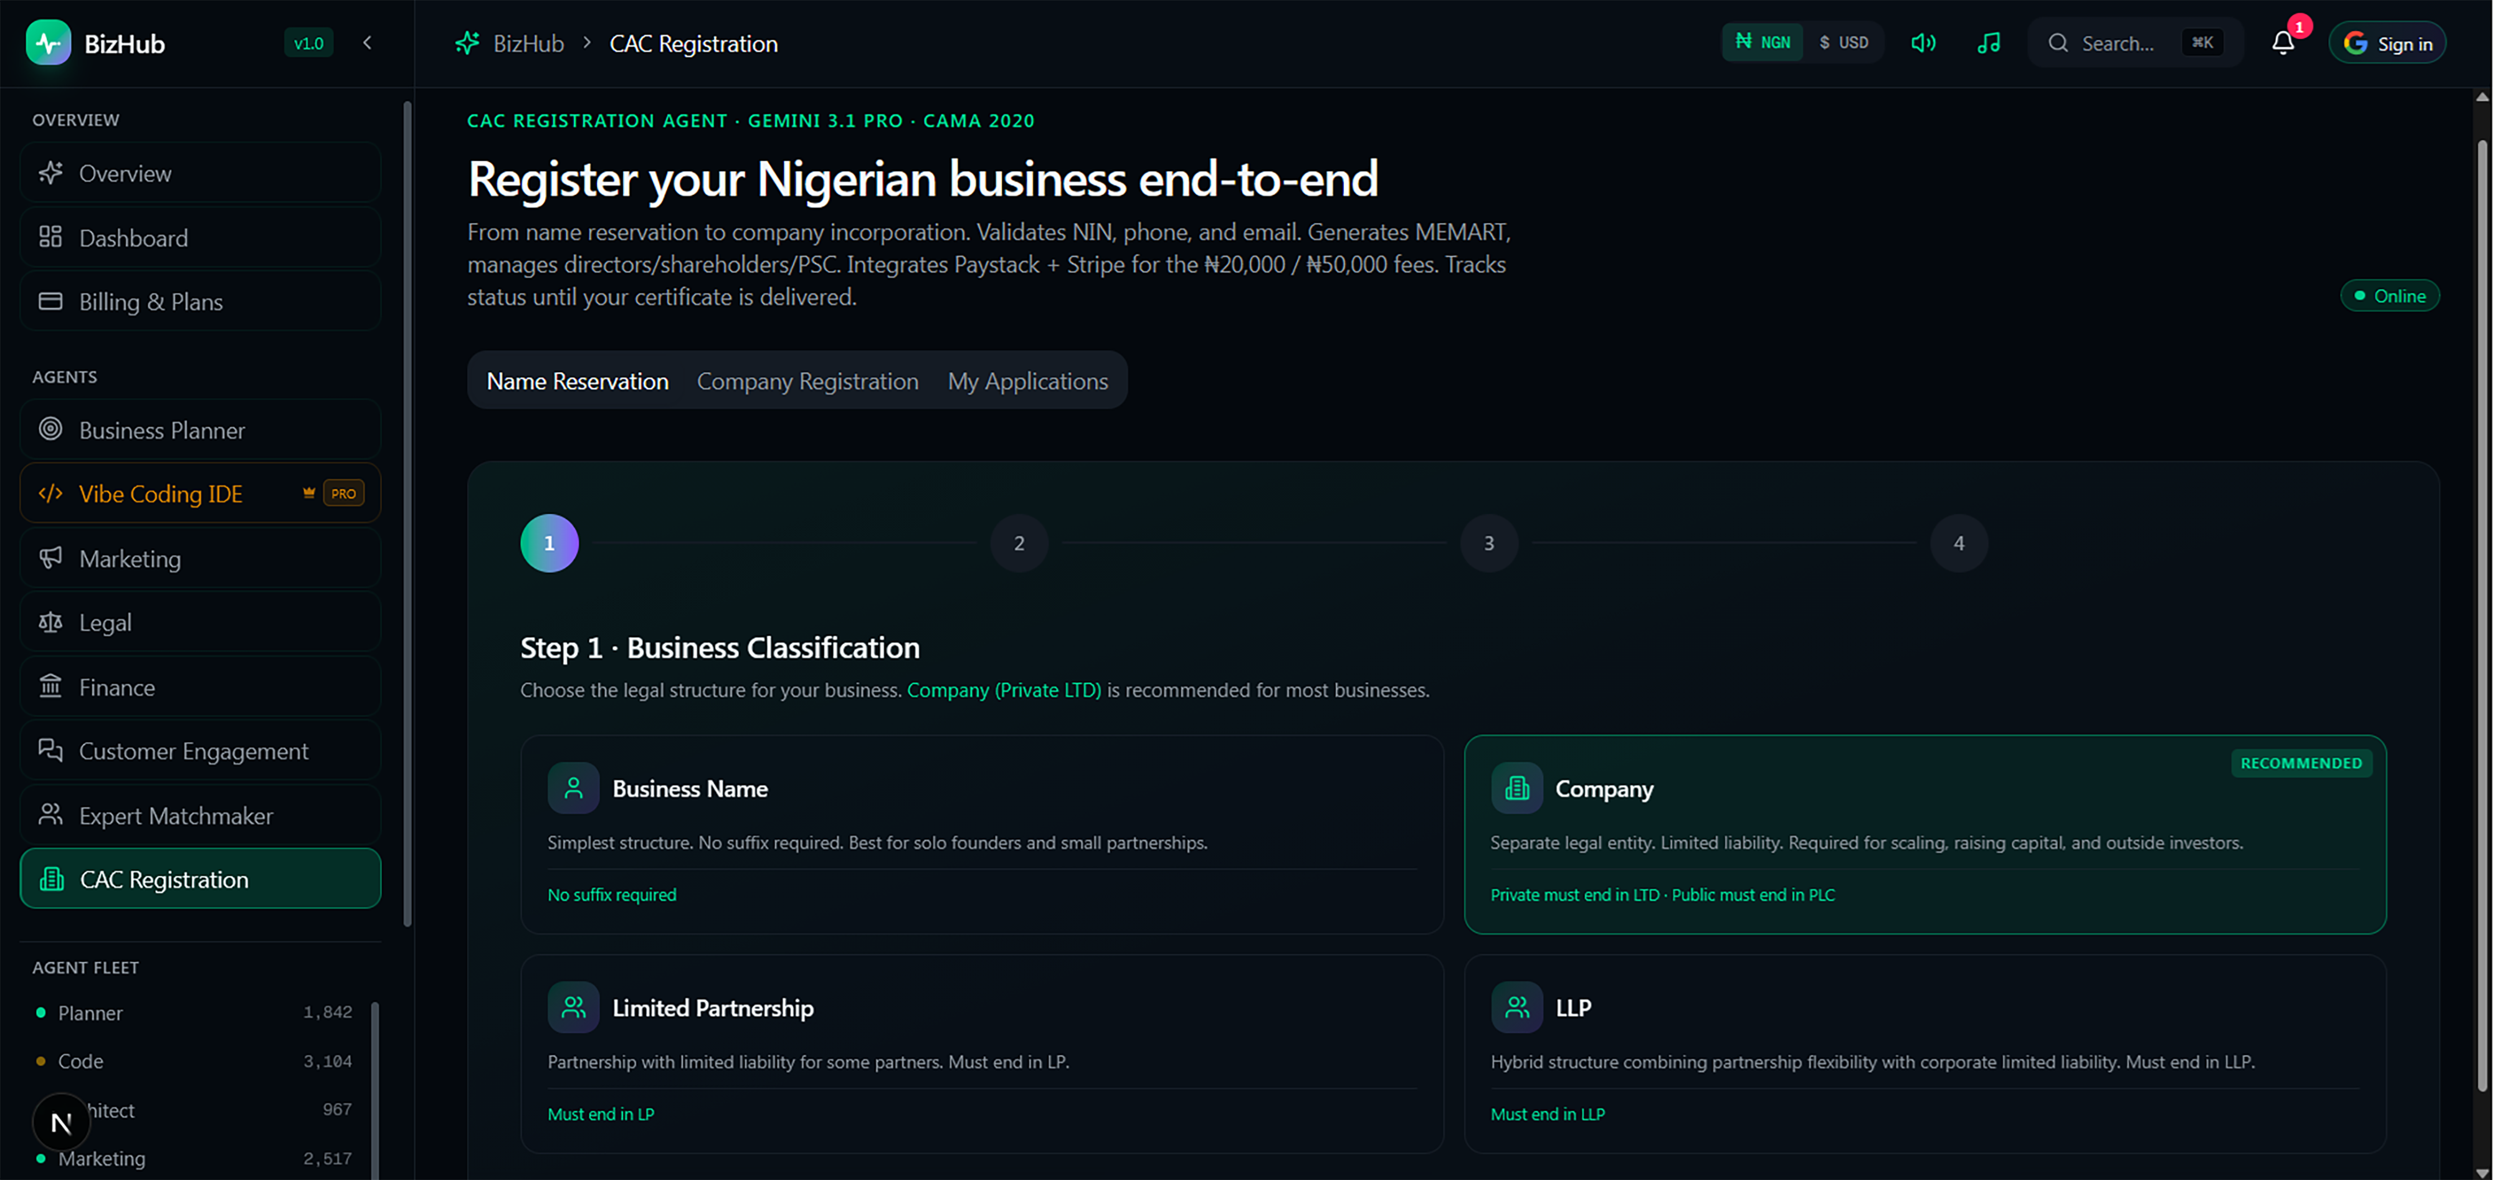Image resolution: width=2517 pixels, height=1180 pixels.
Task: Click the Planner agent fleet row
Action: pyautogui.click(x=194, y=1013)
